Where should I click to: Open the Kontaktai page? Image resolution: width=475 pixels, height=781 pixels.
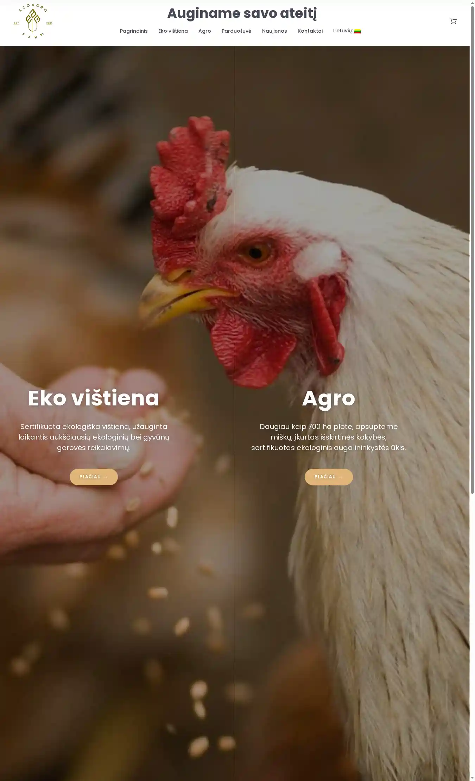(x=310, y=31)
